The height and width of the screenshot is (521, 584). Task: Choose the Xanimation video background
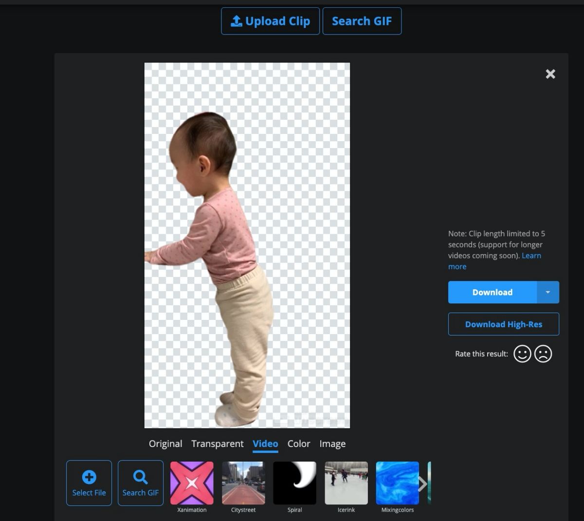tap(192, 483)
